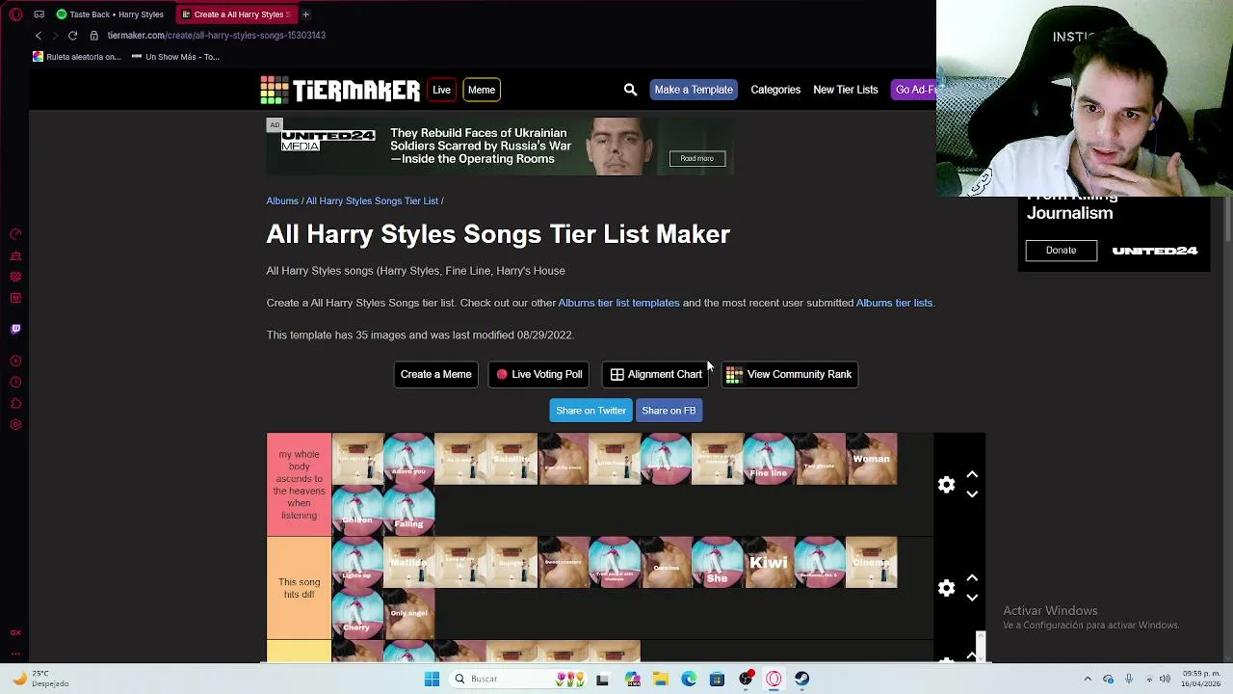Open Albums breadcrumb link
The image size is (1233, 694).
pyautogui.click(x=282, y=201)
